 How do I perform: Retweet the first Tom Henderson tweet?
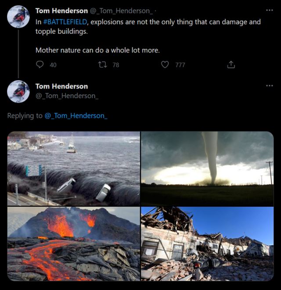pos(102,64)
